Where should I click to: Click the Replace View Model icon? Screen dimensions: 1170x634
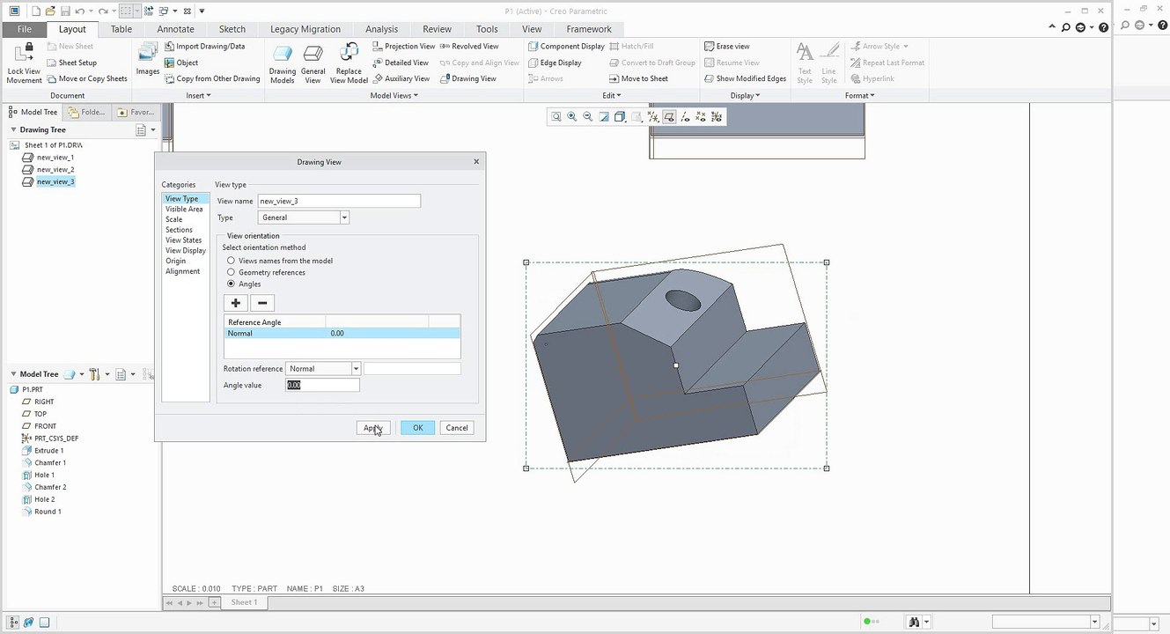pyautogui.click(x=349, y=63)
